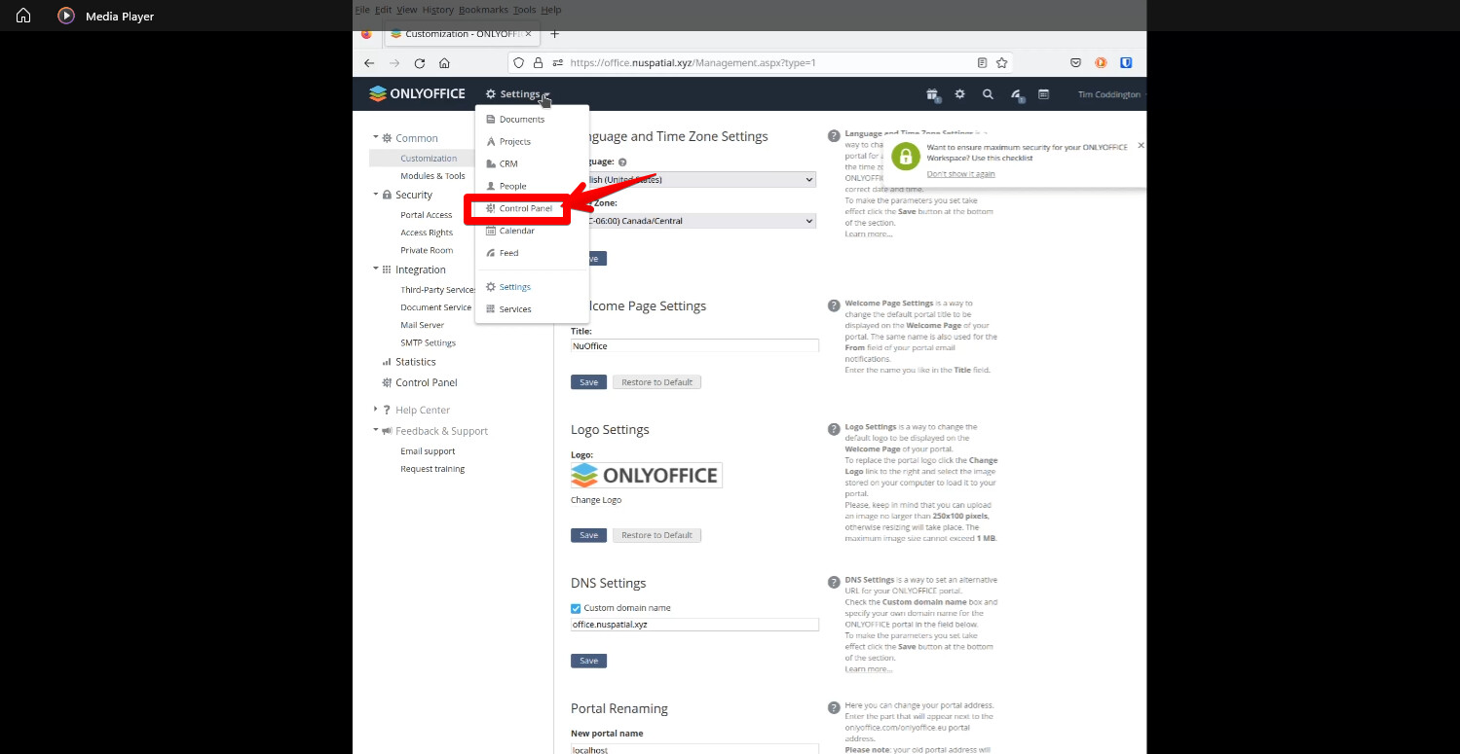Open the DuckDuckGo extension icon
Image resolution: width=1460 pixels, height=754 pixels.
pyautogui.click(x=1101, y=62)
